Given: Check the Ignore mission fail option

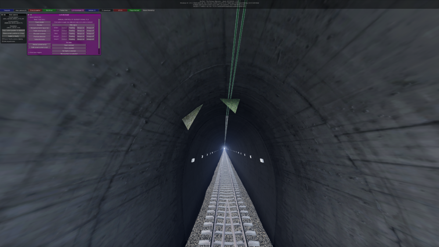Looking at the screenshot, I should [29, 17].
